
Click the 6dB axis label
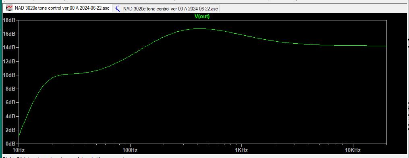10,103
